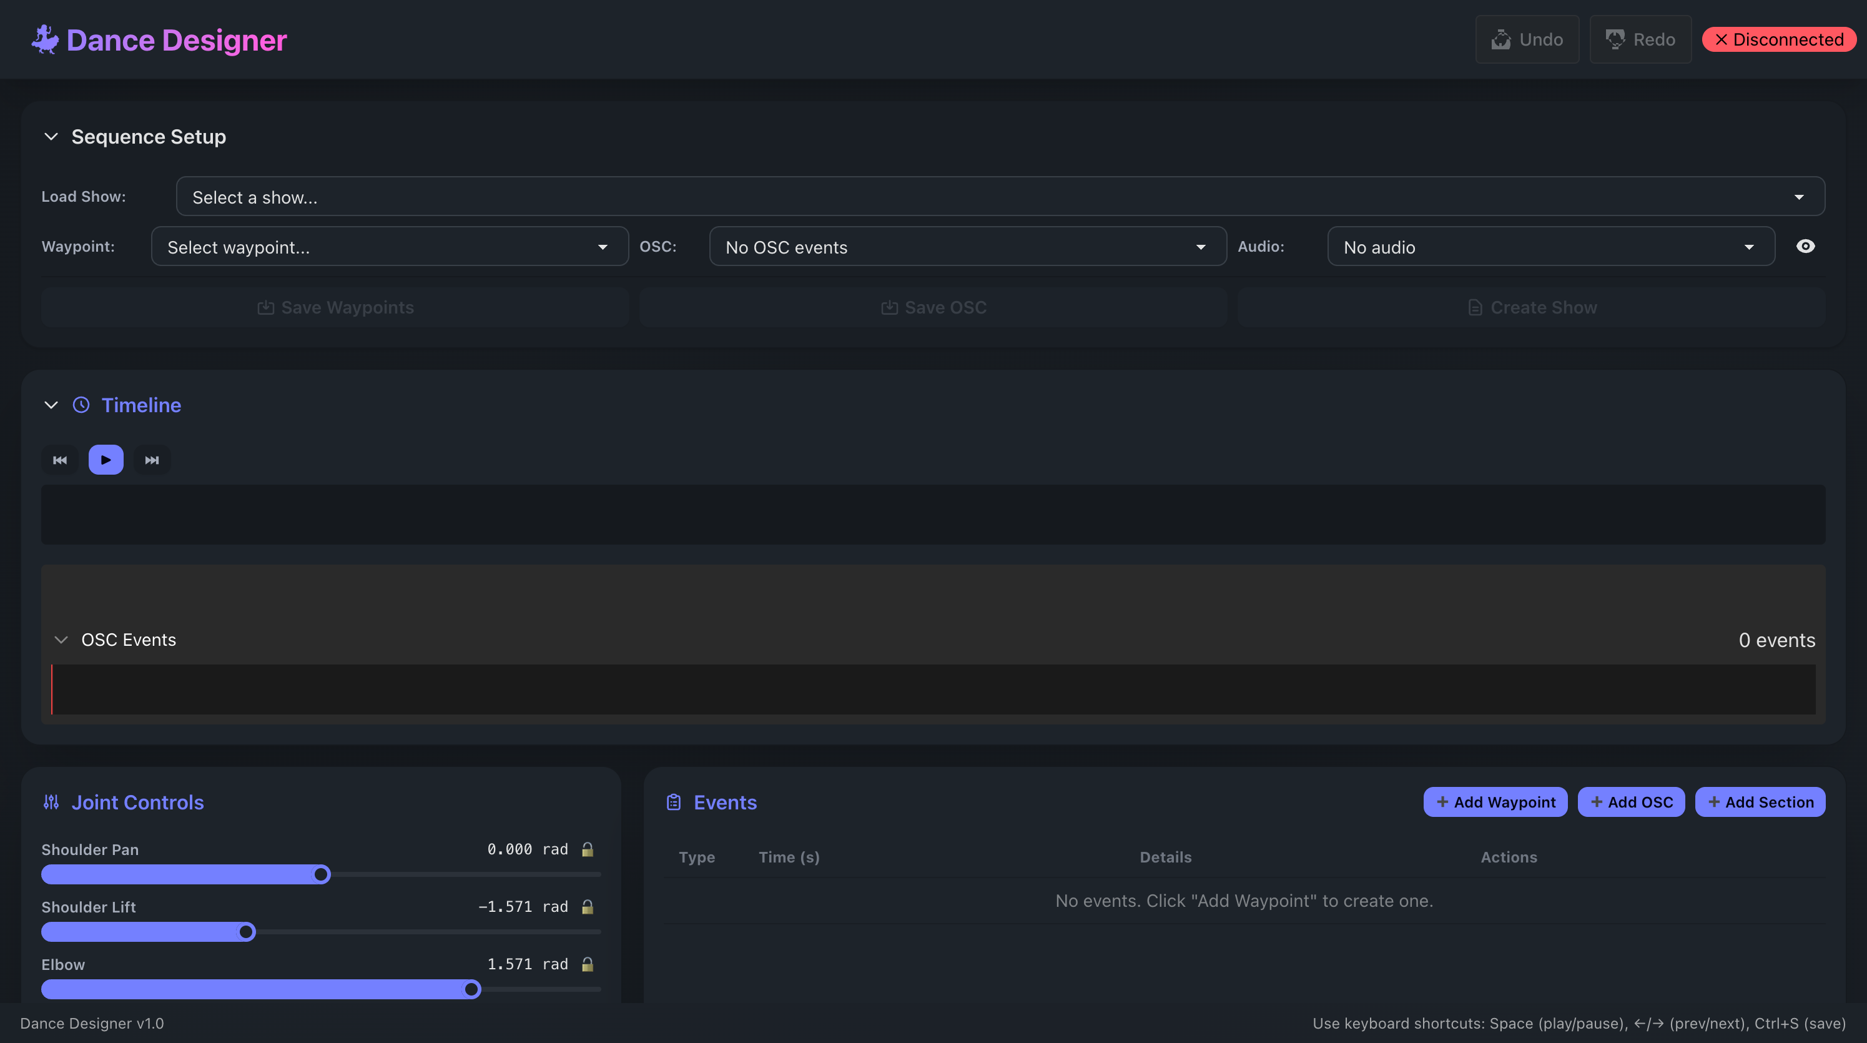
Task: Open the Select waypoint dropdown
Action: tap(389, 247)
